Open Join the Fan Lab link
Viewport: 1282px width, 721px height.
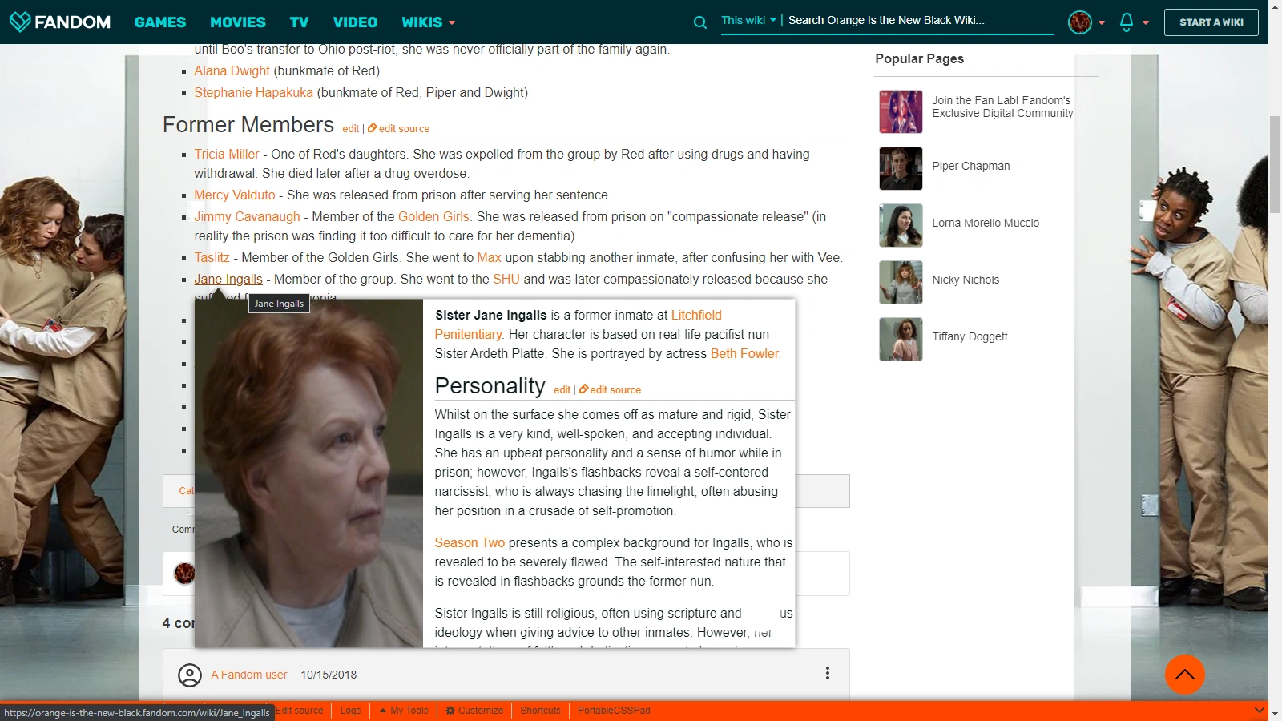point(1002,107)
